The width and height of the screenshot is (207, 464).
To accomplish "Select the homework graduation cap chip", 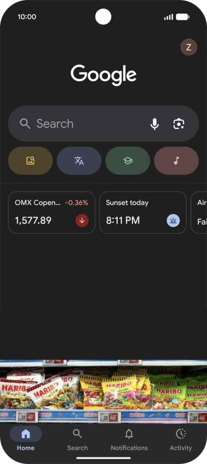I will 128,161.
